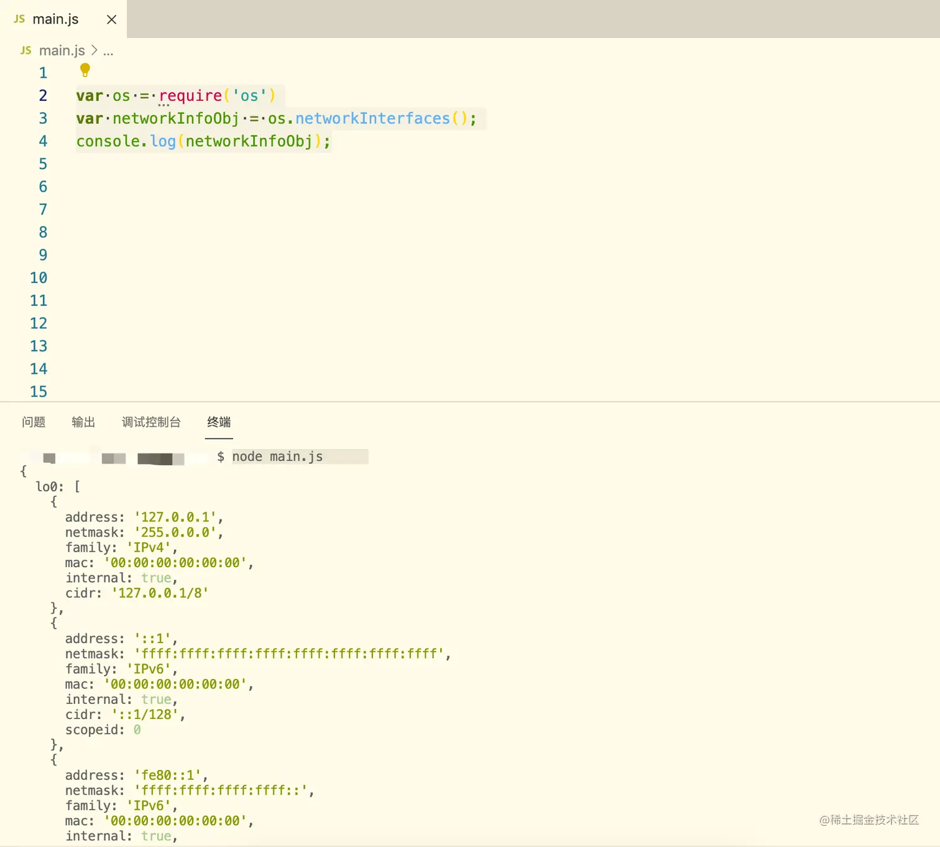Click line number 3 in the gutter
Viewport: 940px width, 847px height.
(43, 118)
